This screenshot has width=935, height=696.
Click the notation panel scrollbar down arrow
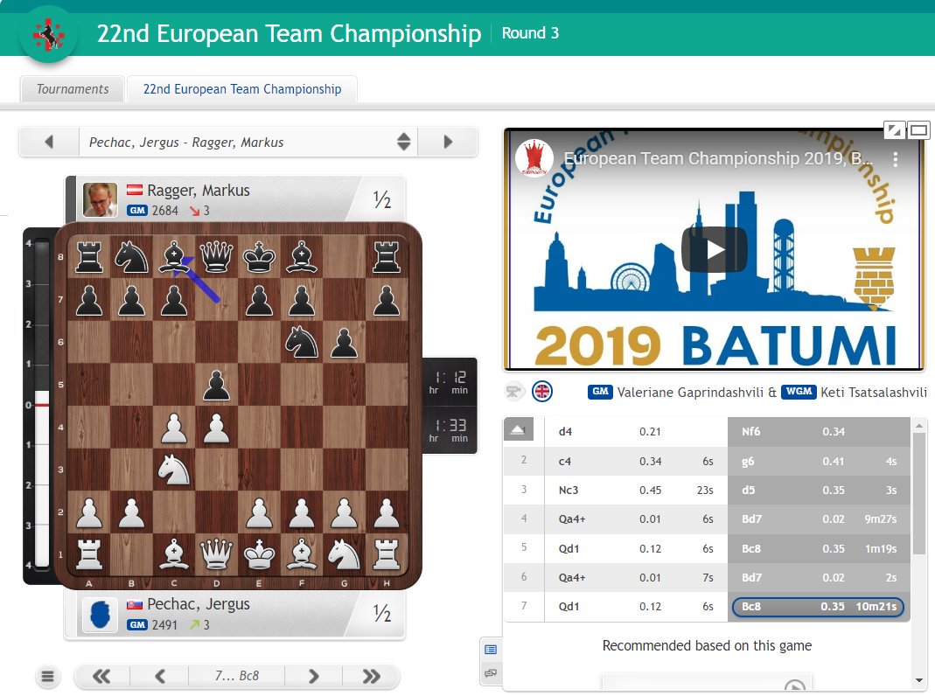(x=919, y=680)
